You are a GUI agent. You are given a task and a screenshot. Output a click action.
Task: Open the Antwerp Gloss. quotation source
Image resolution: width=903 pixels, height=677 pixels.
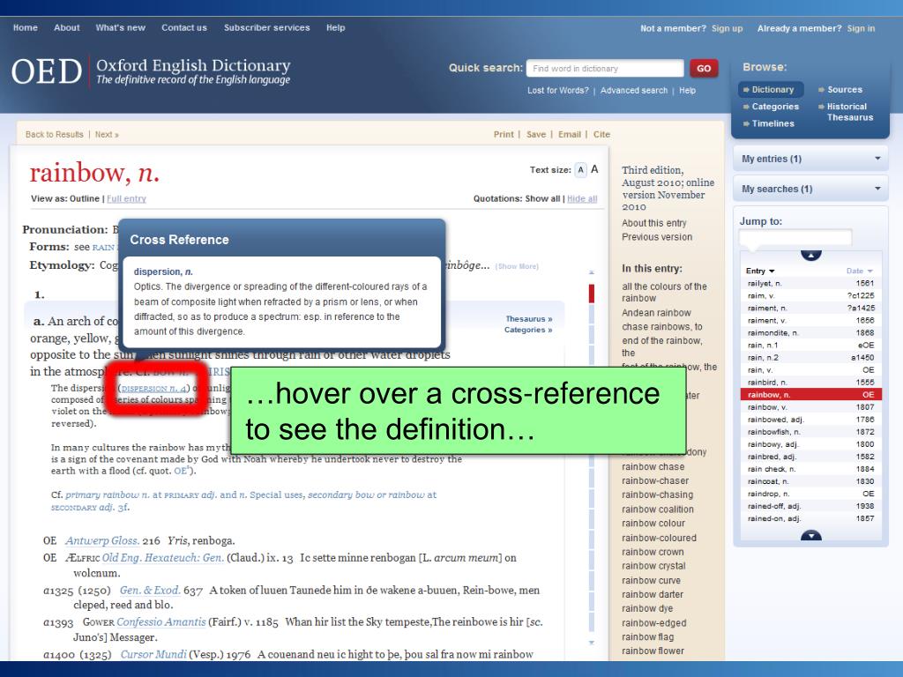102,540
